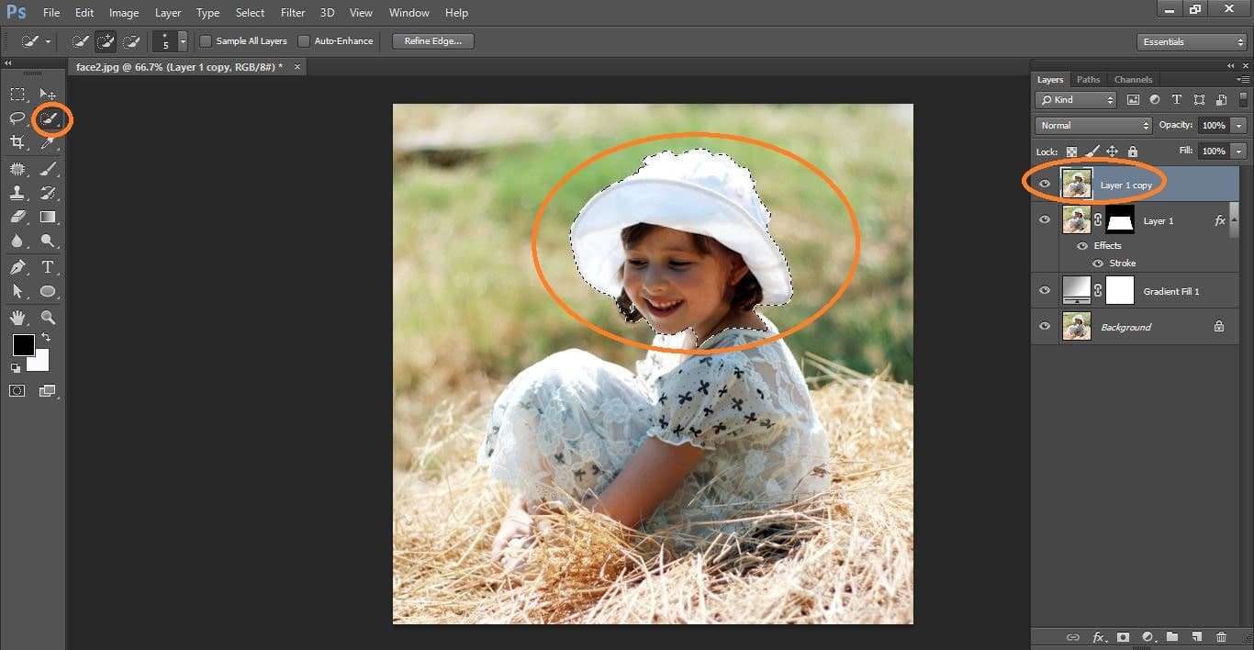
Task: Click the black foreground color swatch
Action: 23,345
